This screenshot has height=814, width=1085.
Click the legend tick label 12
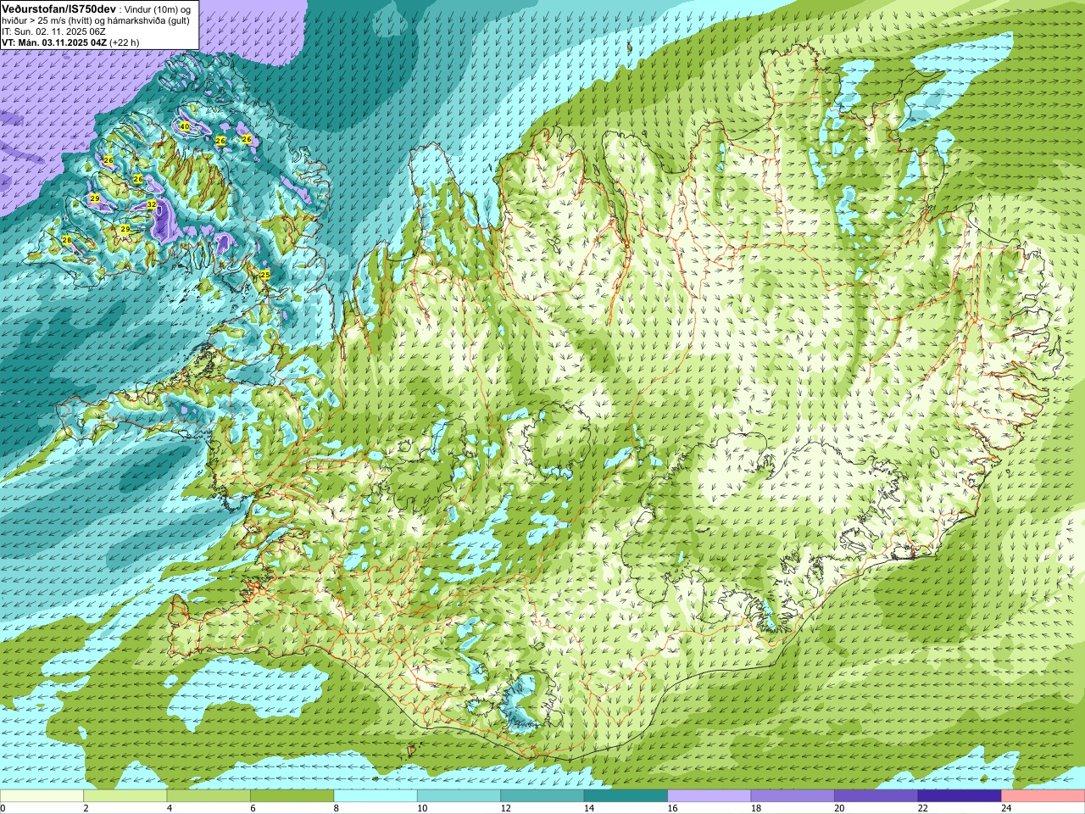[505, 808]
